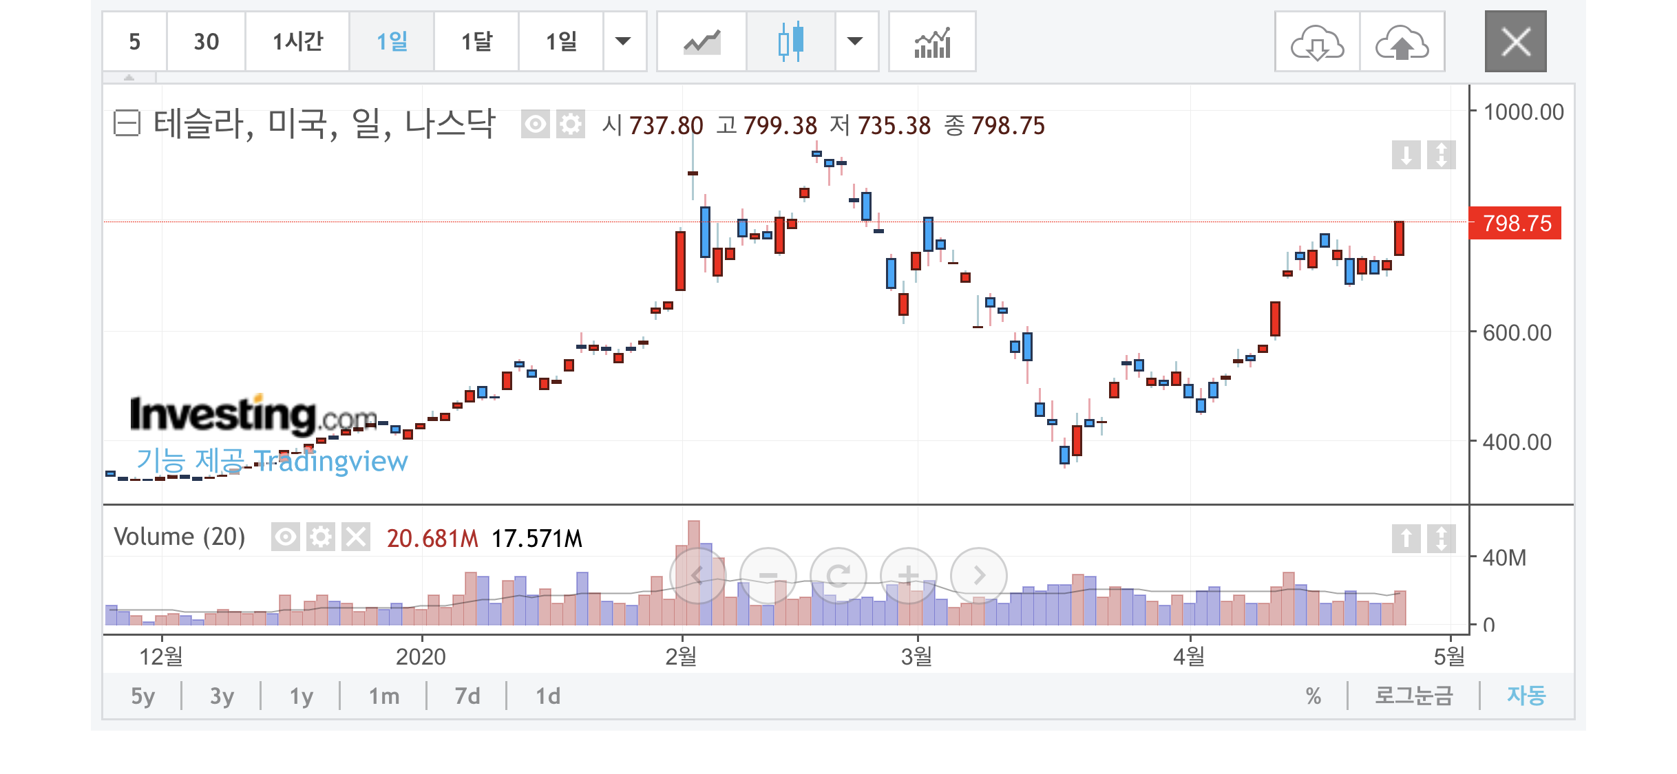Toggle the % percentage scale

pyautogui.click(x=1314, y=696)
